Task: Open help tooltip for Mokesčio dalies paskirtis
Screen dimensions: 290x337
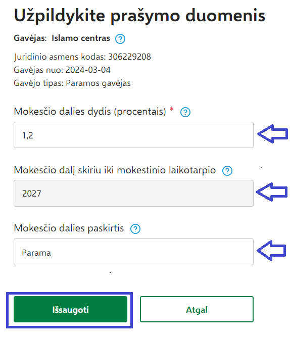Action: tap(135, 229)
